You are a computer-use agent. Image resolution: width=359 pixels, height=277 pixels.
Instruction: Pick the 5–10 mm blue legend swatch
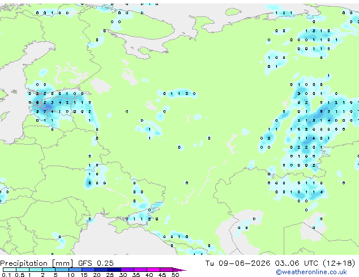[62, 270]
